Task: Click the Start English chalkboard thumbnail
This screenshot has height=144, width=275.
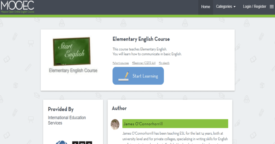Action: pos(72,51)
